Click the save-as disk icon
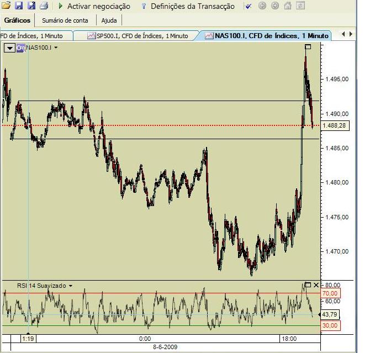The height and width of the screenshot is (353, 375). pyautogui.click(x=31, y=5)
